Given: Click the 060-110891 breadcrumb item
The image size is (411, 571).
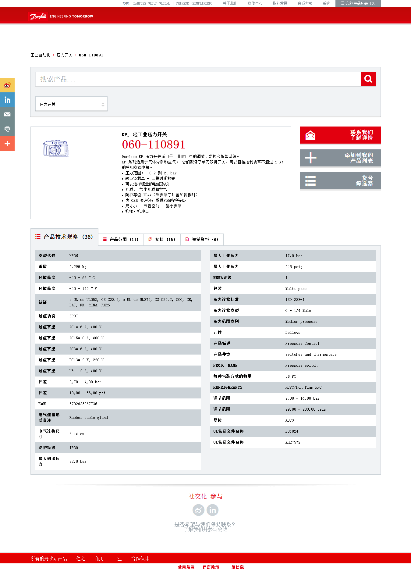Looking at the screenshot, I should click(91, 55).
